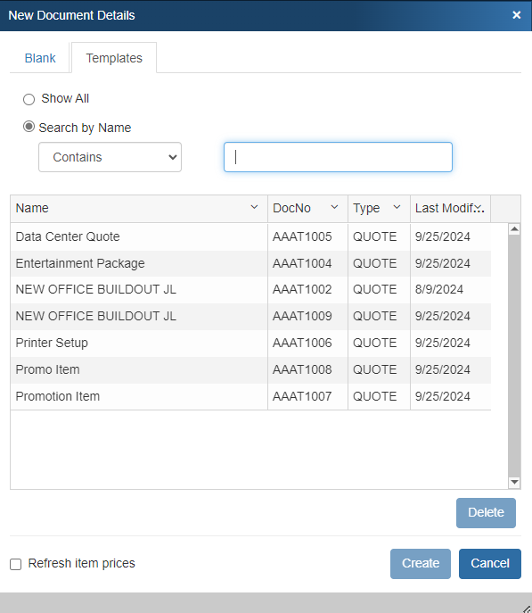Expand the Contains search condition dropdown
The width and height of the screenshot is (532, 613).
(110, 157)
